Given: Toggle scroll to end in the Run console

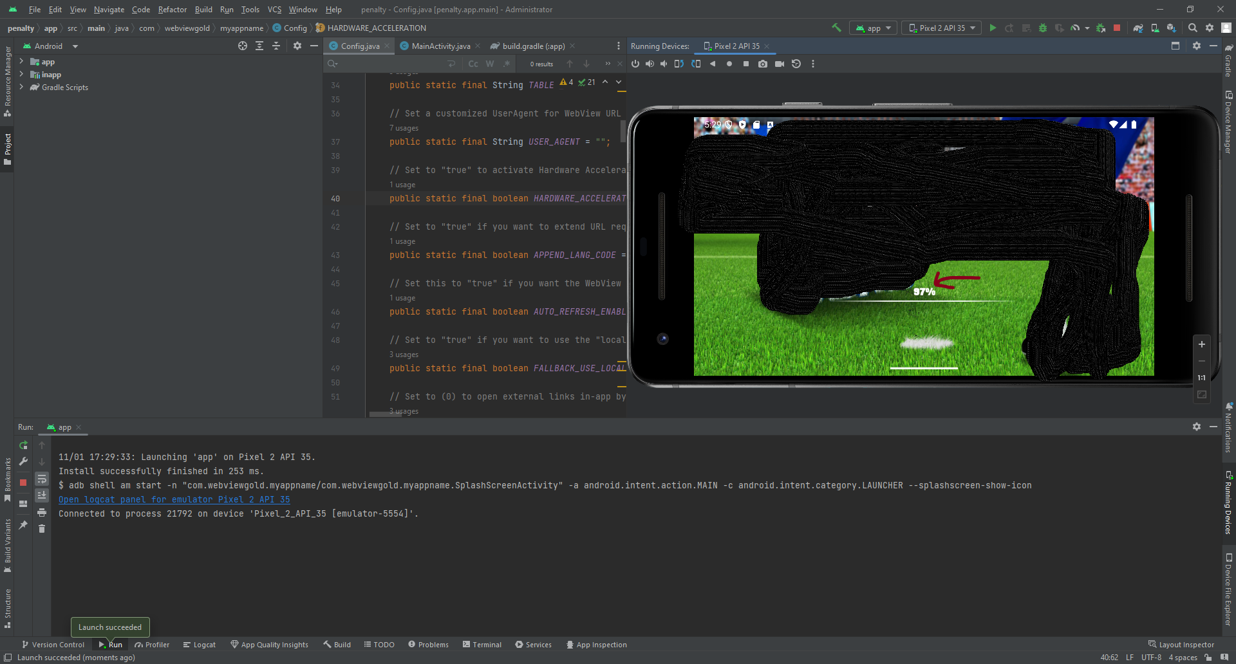Looking at the screenshot, I should pyautogui.click(x=42, y=495).
